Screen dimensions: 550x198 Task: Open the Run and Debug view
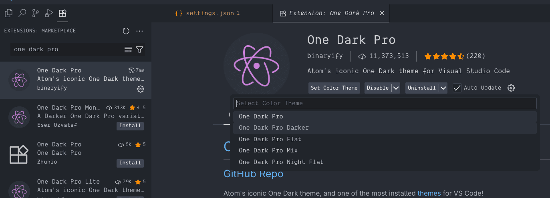(x=49, y=13)
